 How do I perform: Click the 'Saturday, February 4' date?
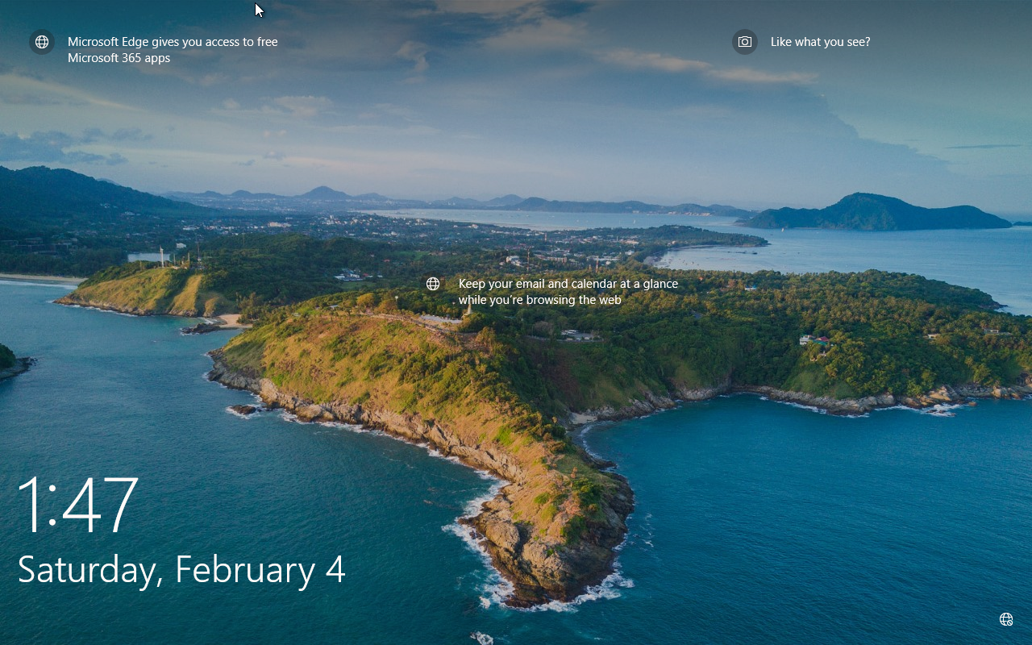[x=181, y=570]
